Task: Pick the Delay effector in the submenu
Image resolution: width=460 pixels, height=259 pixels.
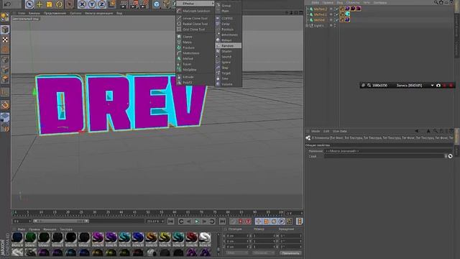Action: [229, 24]
